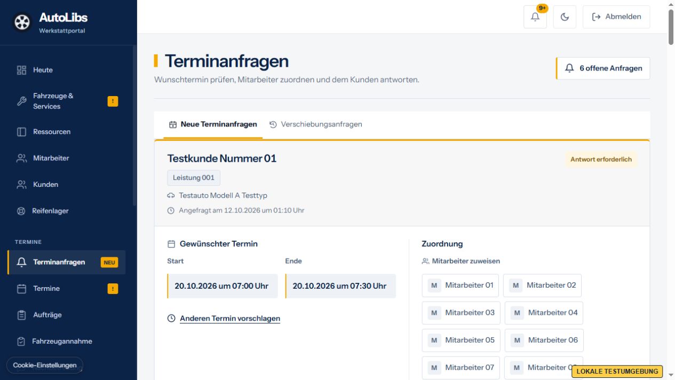This screenshot has height=380, width=675.
Task: Click the Ressourcen panel icon
Action: [21, 132]
